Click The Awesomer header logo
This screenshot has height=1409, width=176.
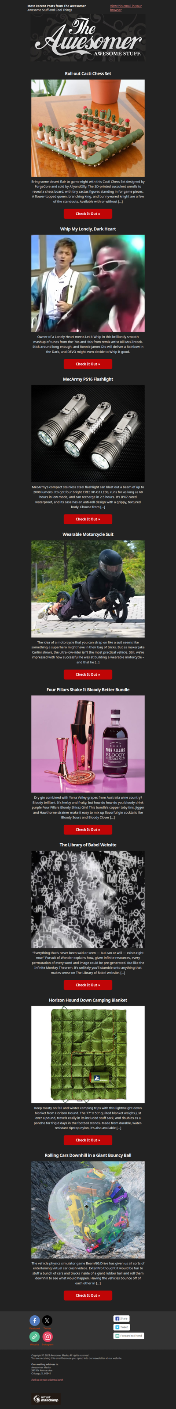(x=88, y=37)
